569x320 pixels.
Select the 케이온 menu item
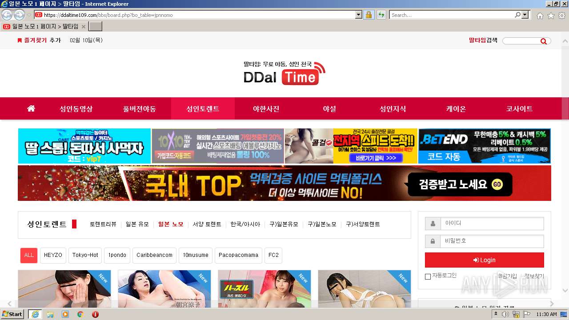(x=456, y=108)
